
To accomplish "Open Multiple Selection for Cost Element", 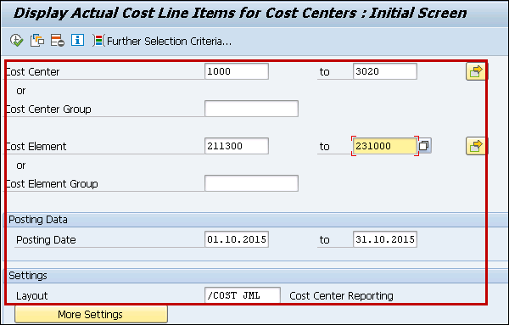I will coord(476,146).
